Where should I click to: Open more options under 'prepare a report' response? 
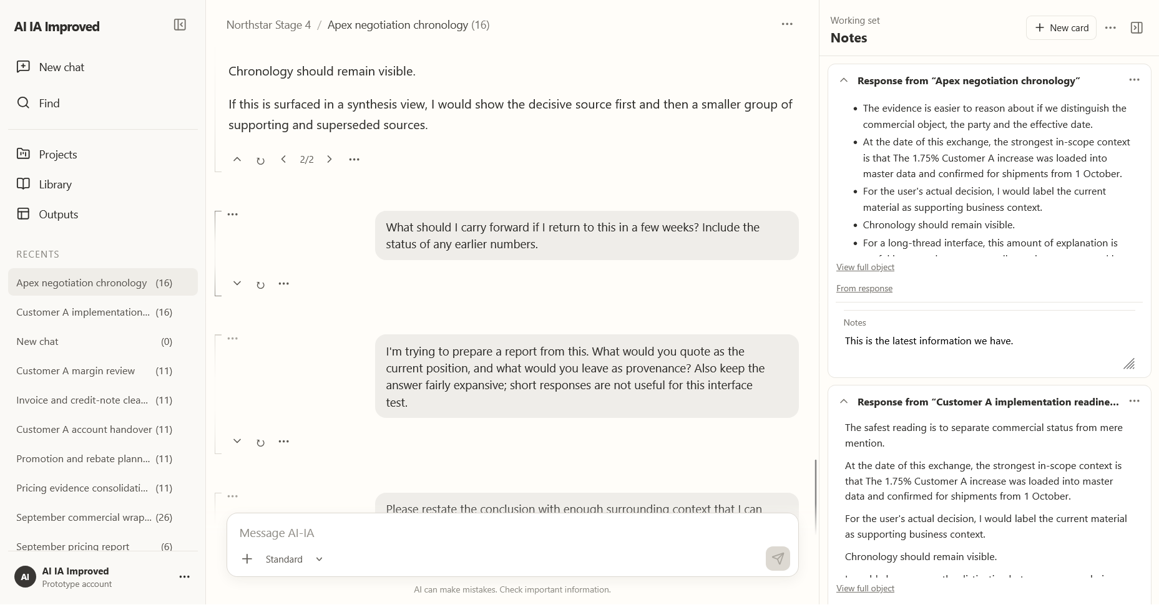tap(283, 442)
